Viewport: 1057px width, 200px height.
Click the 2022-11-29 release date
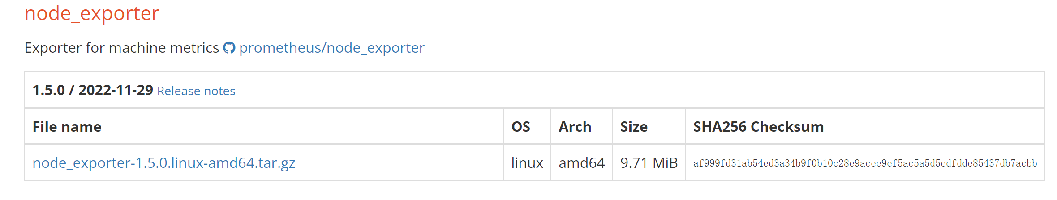coord(116,90)
